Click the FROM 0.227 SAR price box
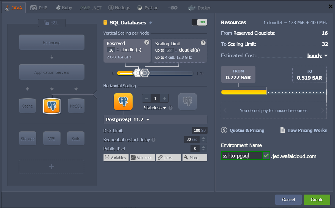The image size is (335, 208). pyautogui.click(x=238, y=74)
